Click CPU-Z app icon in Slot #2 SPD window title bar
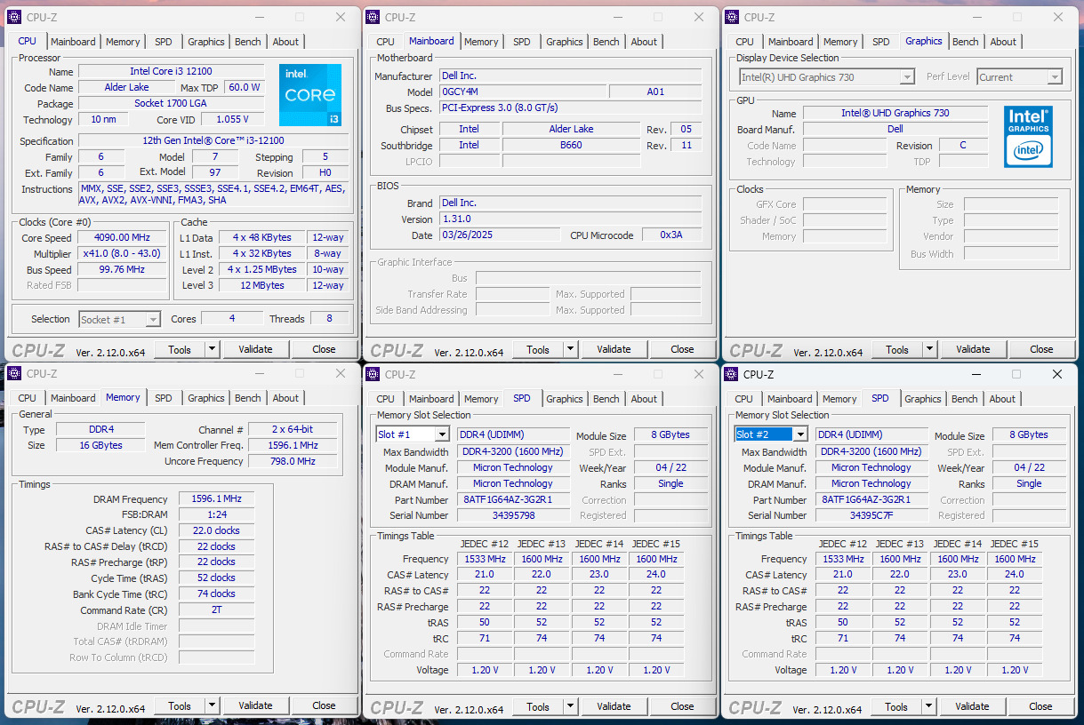1084x725 pixels. click(731, 374)
